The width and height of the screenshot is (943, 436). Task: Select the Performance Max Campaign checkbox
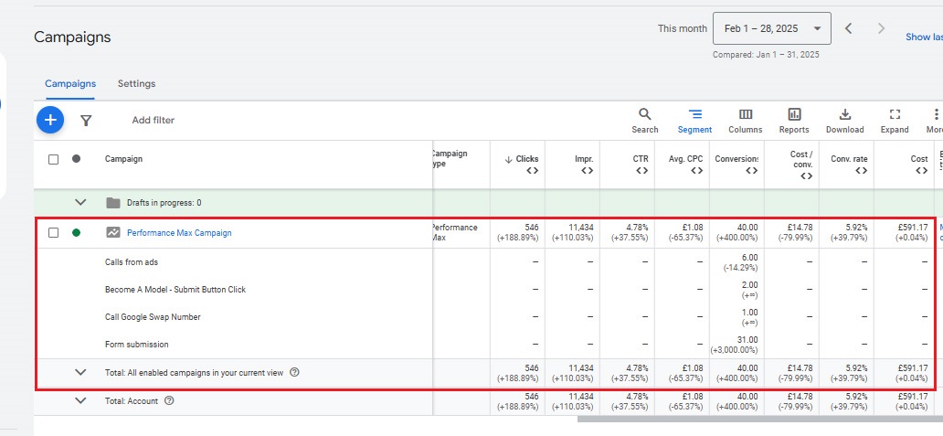pyautogui.click(x=53, y=233)
